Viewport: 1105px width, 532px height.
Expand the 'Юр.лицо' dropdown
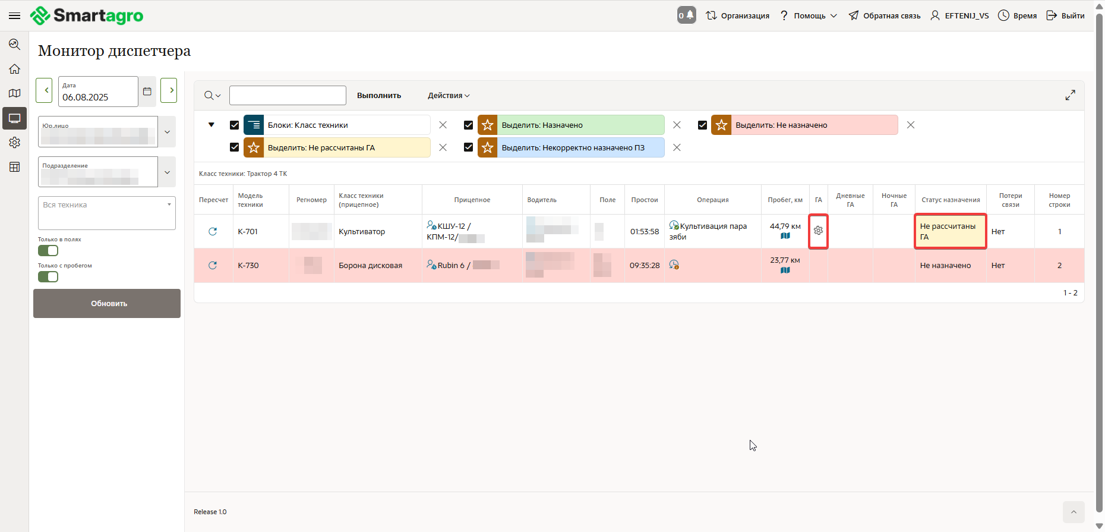point(167,132)
